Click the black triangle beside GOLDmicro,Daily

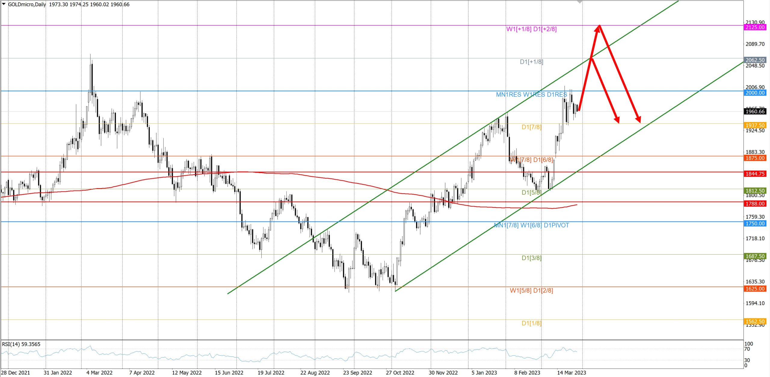4,4
